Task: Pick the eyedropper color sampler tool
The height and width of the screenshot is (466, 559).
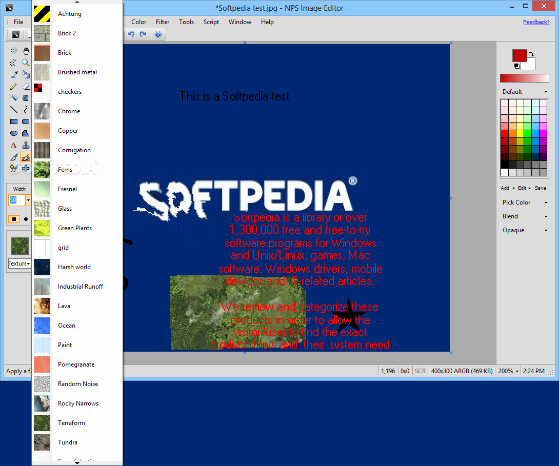Action: (x=13, y=74)
